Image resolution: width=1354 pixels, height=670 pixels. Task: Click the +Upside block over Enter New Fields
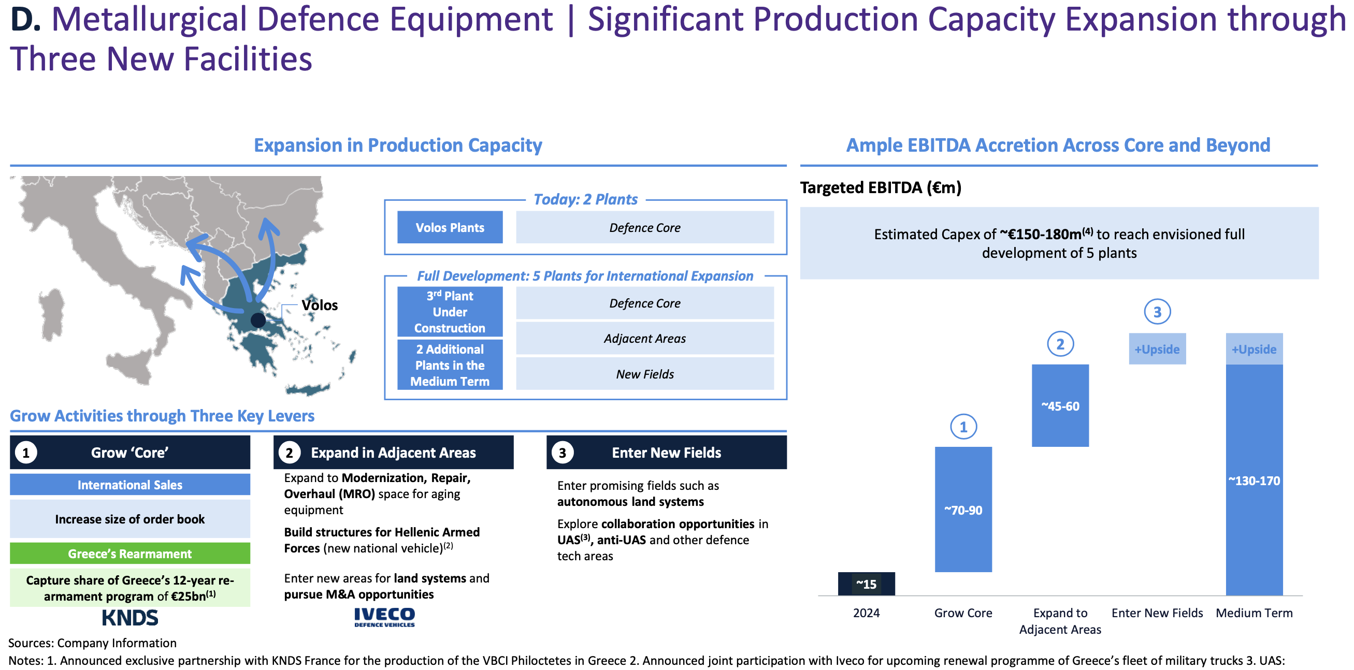click(1157, 349)
